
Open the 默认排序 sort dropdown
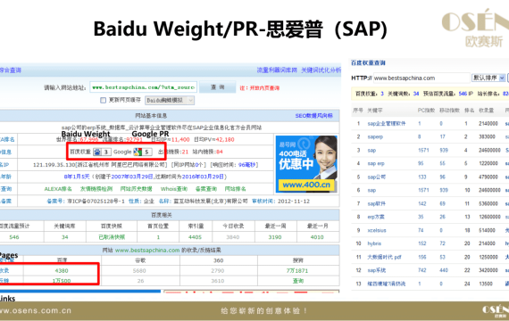(x=488, y=78)
